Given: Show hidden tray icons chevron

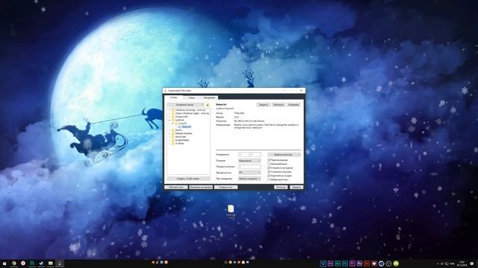Looking at the screenshot, I should 438,264.
